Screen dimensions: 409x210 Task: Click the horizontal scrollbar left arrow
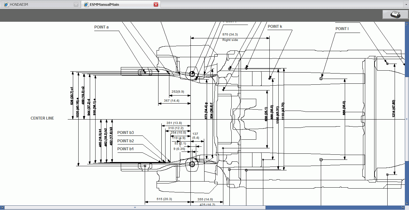pyautogui.click(x=2, y=207)
